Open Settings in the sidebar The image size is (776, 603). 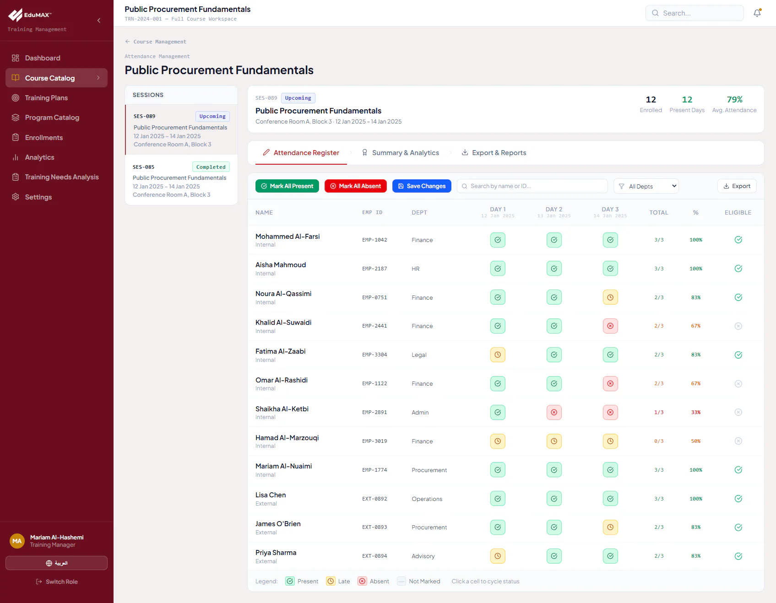(x=56, y=197)
